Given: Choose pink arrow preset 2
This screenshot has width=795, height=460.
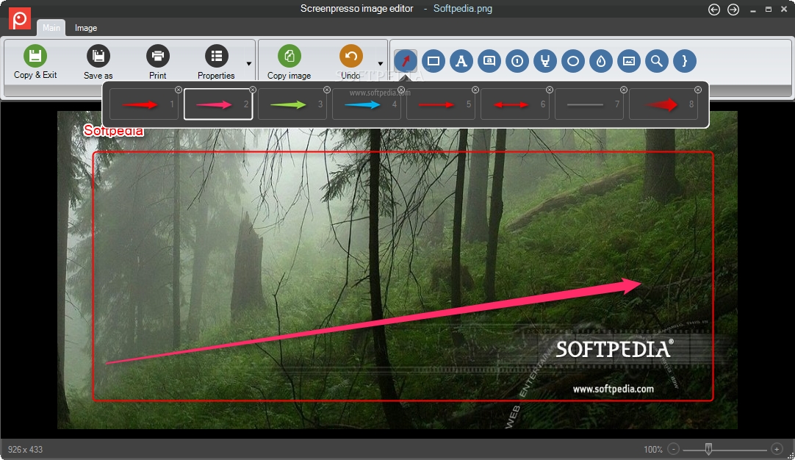Looking at the screenshot, I should 218,104.
